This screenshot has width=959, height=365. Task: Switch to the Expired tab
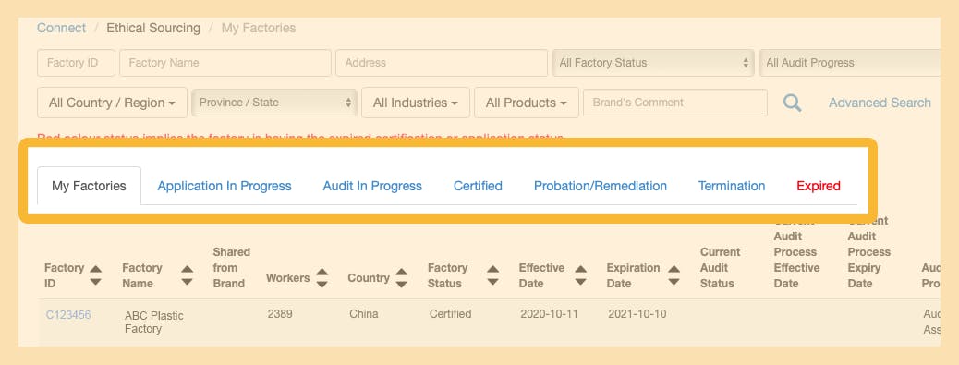pyautogui.click(x=819, y=186)
